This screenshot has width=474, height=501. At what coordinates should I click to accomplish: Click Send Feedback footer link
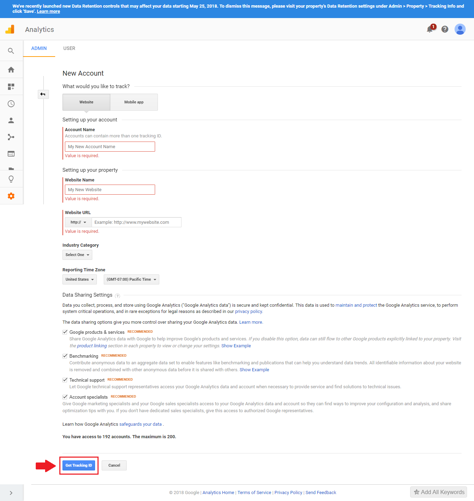point(321,493)
